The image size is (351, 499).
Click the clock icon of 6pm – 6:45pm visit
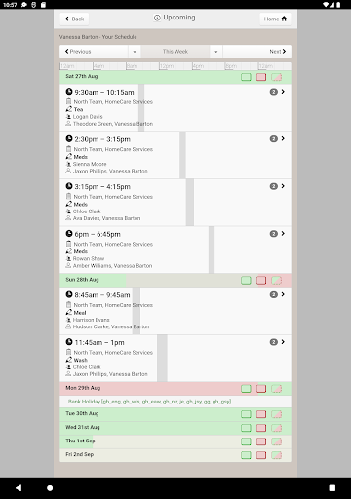click(x=69, y=234)
